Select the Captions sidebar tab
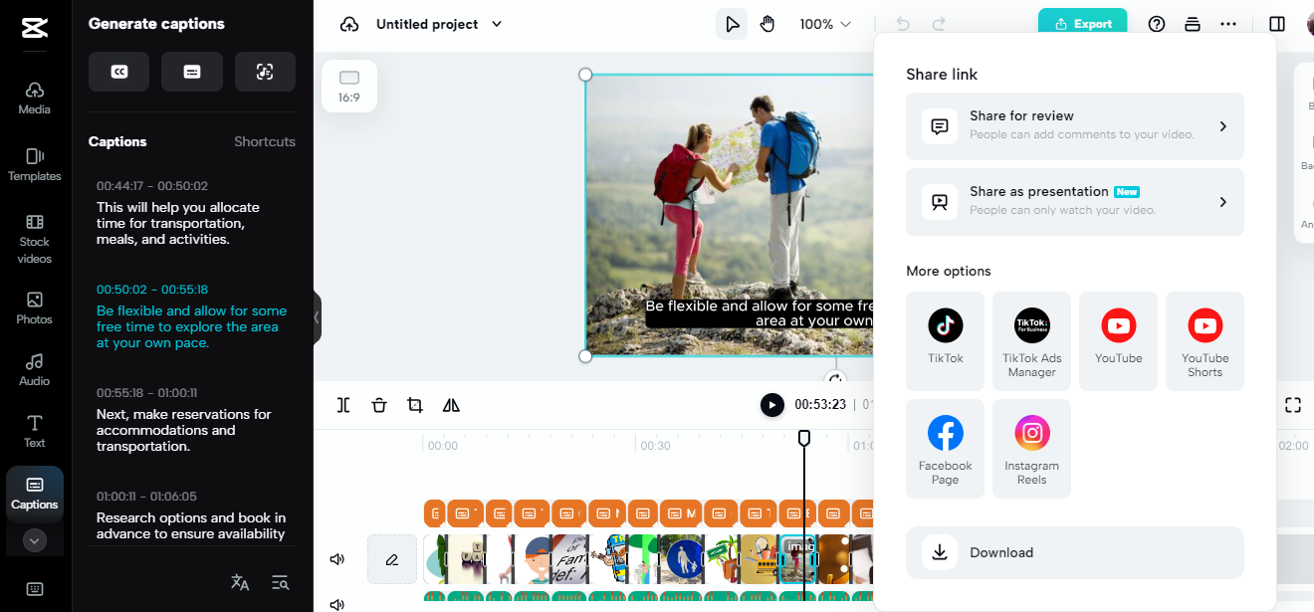The width and height of the screenshot is (1314, 612). pyautogui.click(x=34, y=492)
